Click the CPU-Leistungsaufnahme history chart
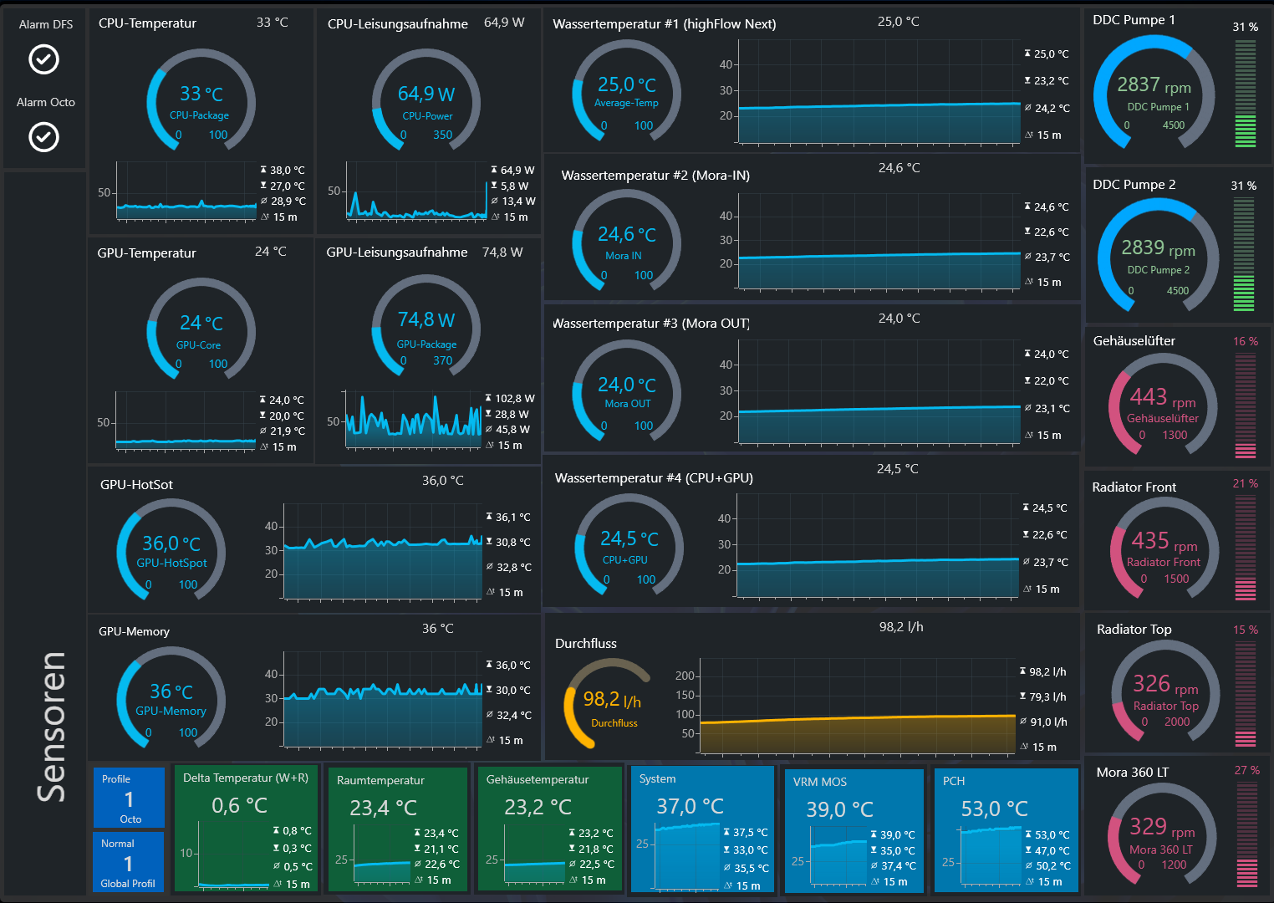The image size is (1274, 903). (417, 191)
